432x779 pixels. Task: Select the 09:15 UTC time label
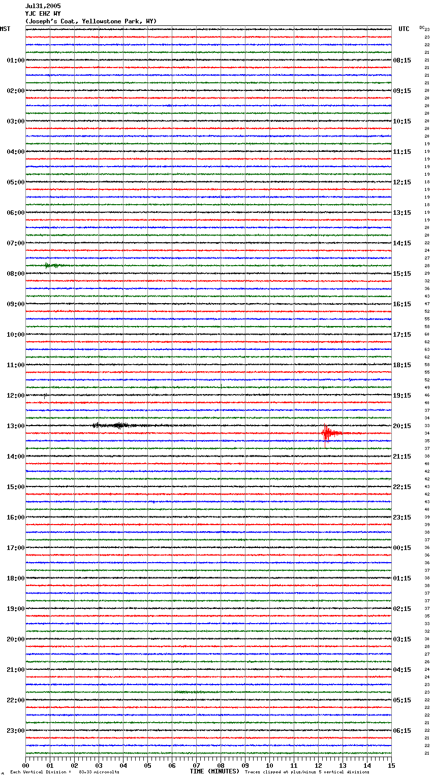pyautogui.click(x=402, y=91)
